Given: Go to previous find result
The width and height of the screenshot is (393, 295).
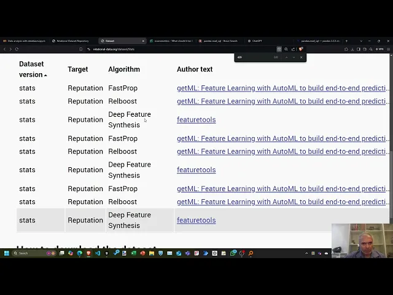Looking at the screenshot, I should (286, 57).
